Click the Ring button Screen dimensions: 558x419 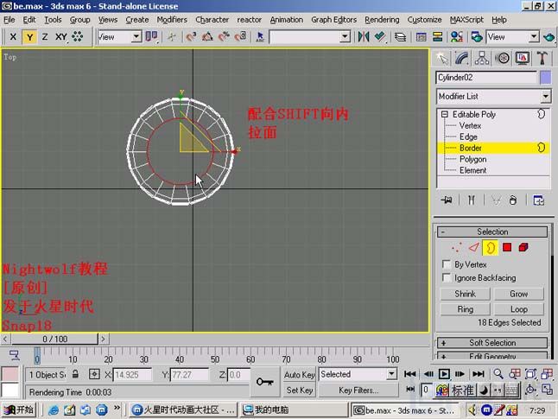pyautogui.click(x=465, y=309)
